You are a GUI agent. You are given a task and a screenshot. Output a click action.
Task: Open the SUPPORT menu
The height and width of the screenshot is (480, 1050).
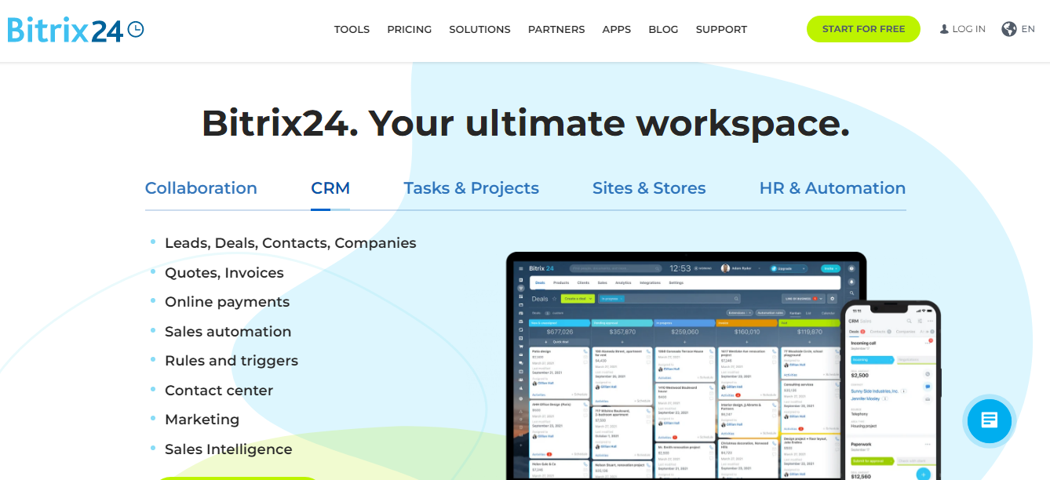[x=721, y=30]
